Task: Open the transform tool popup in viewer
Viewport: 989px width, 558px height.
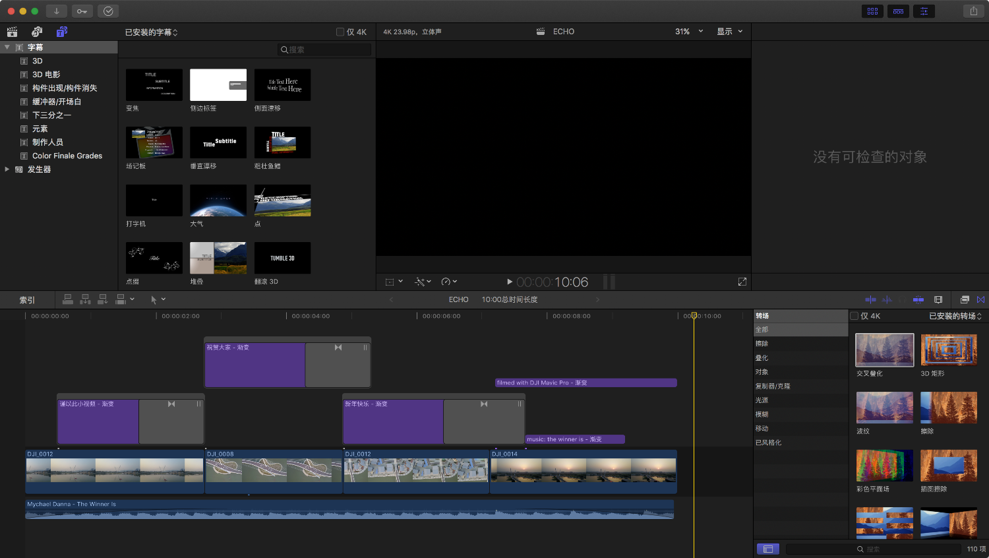Action: 394,282
